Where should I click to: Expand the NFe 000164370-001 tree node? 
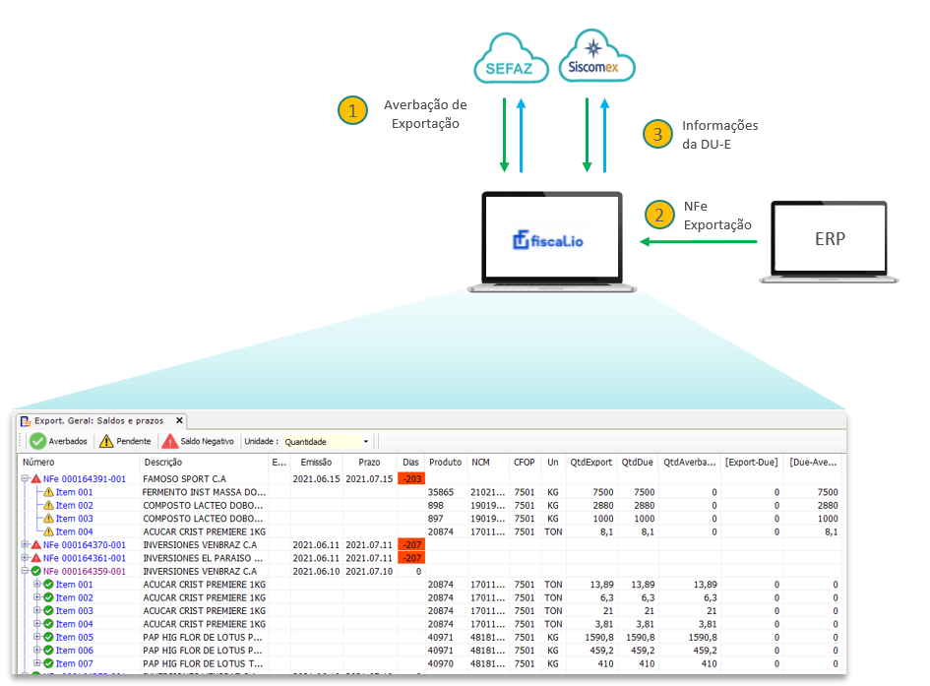coord(25,544)
